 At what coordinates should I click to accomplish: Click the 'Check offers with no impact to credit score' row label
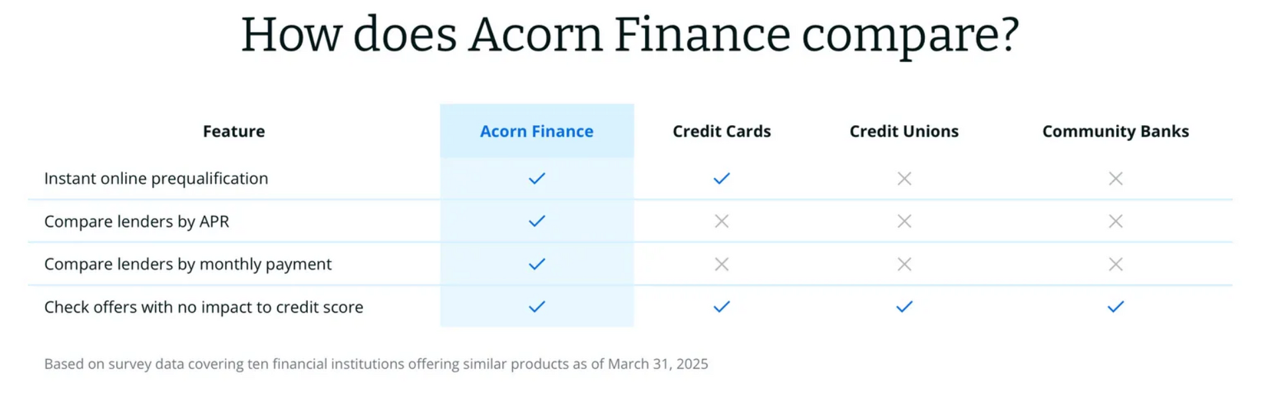[204, 307]
